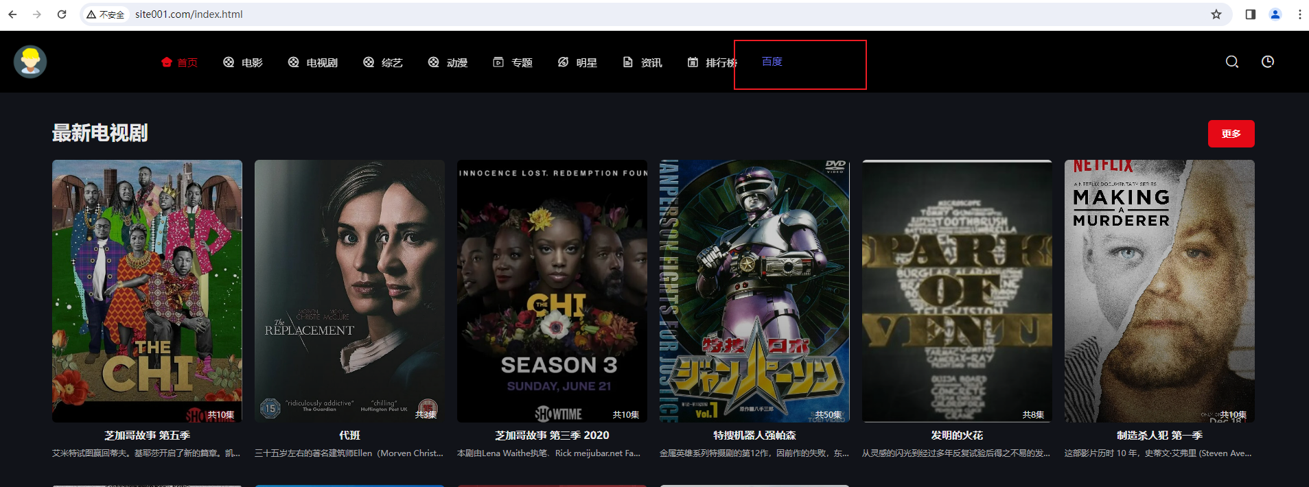The height and width of the screenshot is (487, 1309).
Task: Open The Chi Season 3 poster
Action: click(x=552, y=291)
